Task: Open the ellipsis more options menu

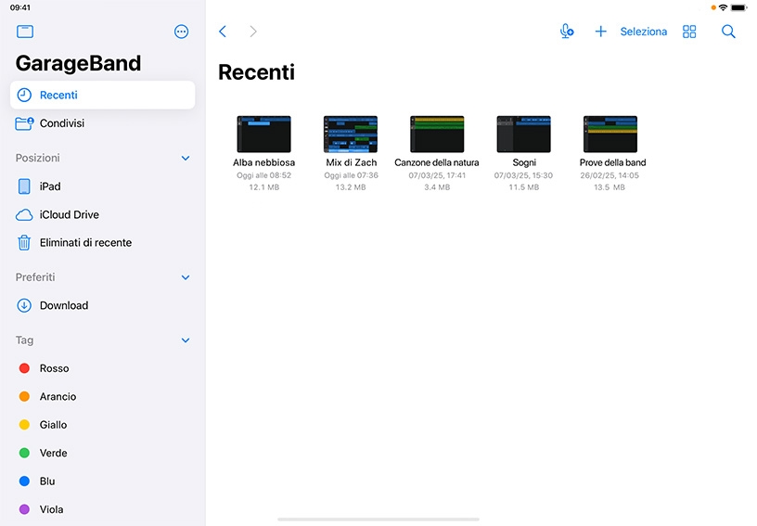Action: [x=181, y=32]
